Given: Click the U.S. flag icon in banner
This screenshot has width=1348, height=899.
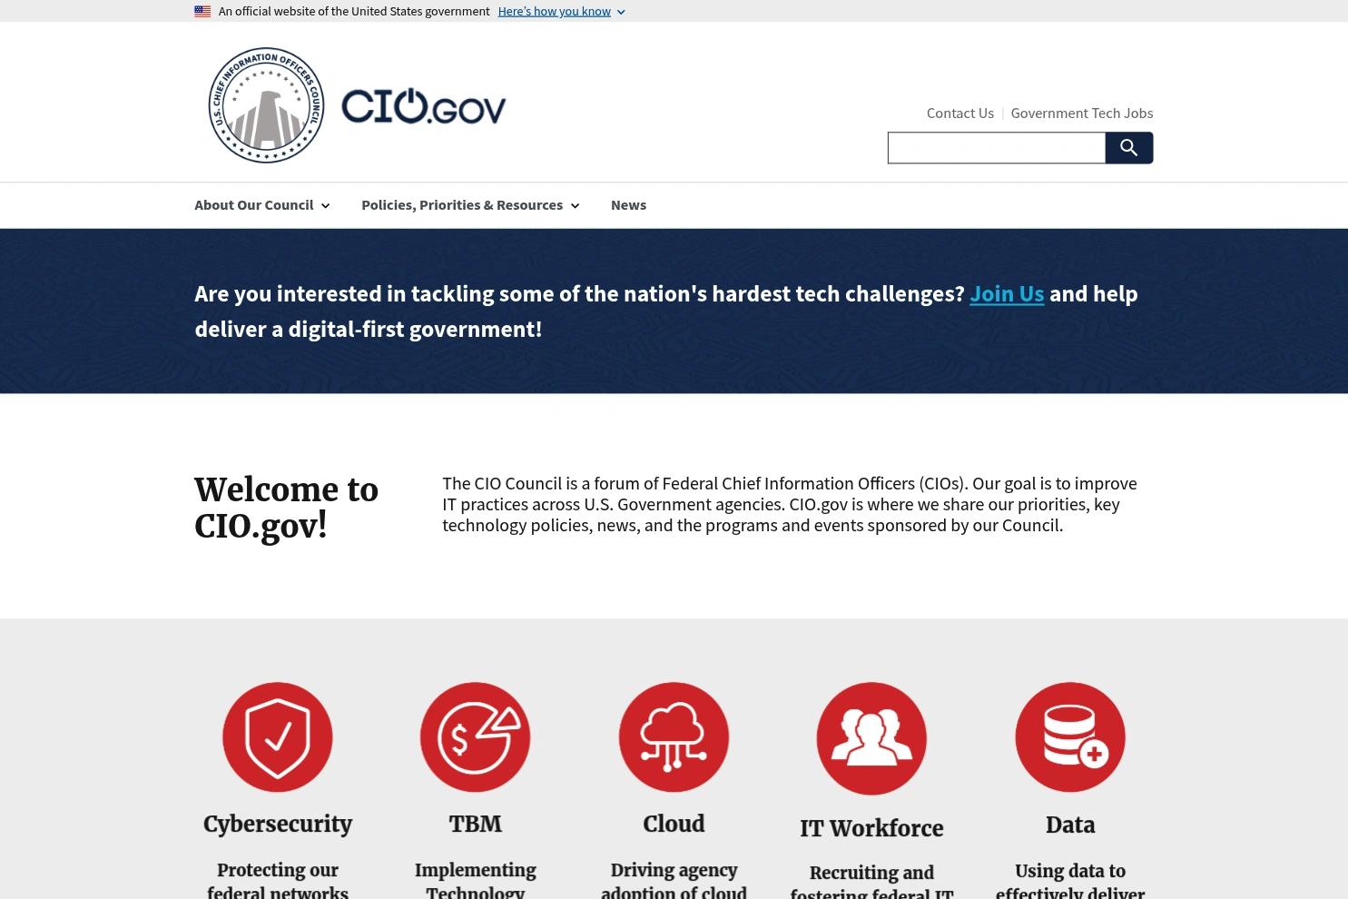Looking at the screenshot, I should pyautogui.click(x=202, y=10).
